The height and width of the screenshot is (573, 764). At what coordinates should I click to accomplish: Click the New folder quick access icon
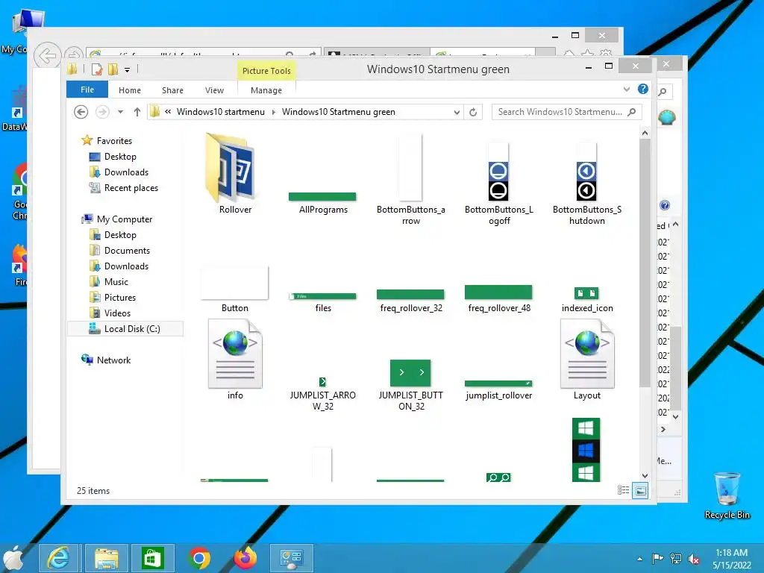coord(113,69)
